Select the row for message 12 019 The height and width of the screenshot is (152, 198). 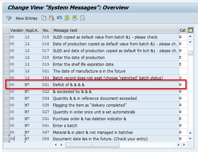coord(6,64)
